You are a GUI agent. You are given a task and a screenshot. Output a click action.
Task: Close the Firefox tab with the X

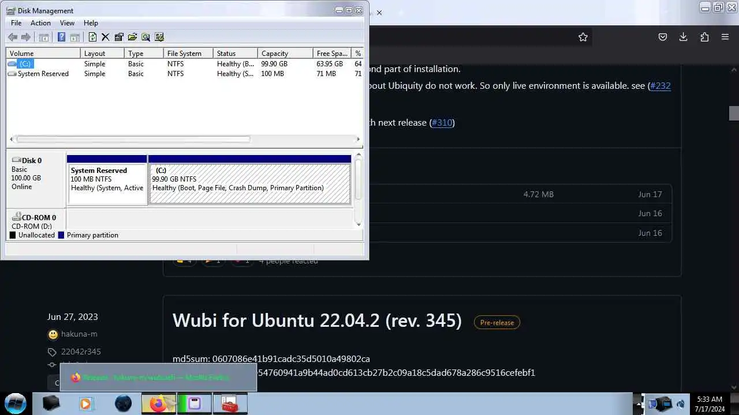(379, 13)
